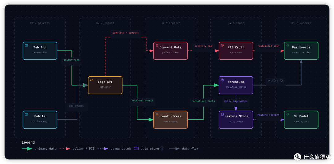This screenshot has height=164, width=334.
Task: Click the purple data store swatch in legend
Action: point(136,149)
